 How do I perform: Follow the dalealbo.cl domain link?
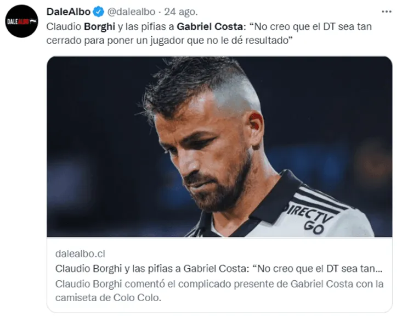(80, 254)
